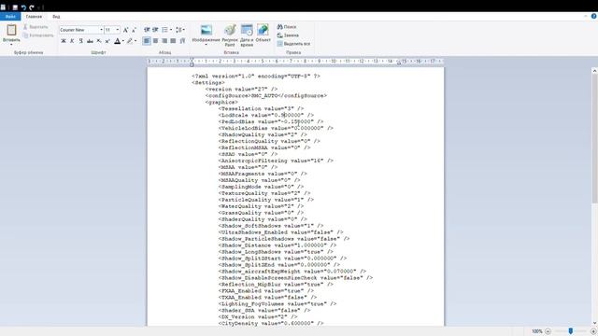Toggle underline formatting (Ч)

pyautogui.click(x=81, y=41)
